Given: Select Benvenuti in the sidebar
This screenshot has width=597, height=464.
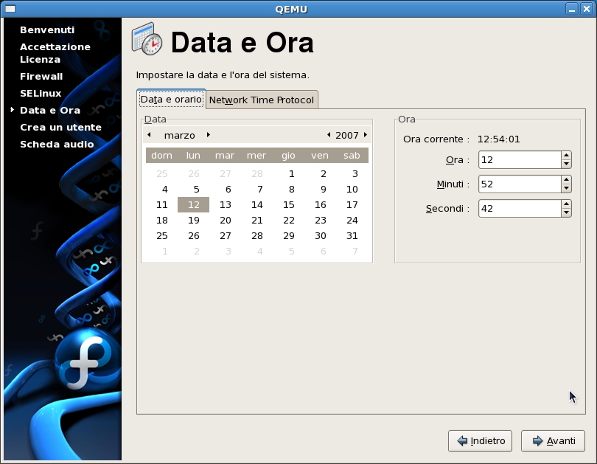Looking at the screenshot, I should 47,30.
